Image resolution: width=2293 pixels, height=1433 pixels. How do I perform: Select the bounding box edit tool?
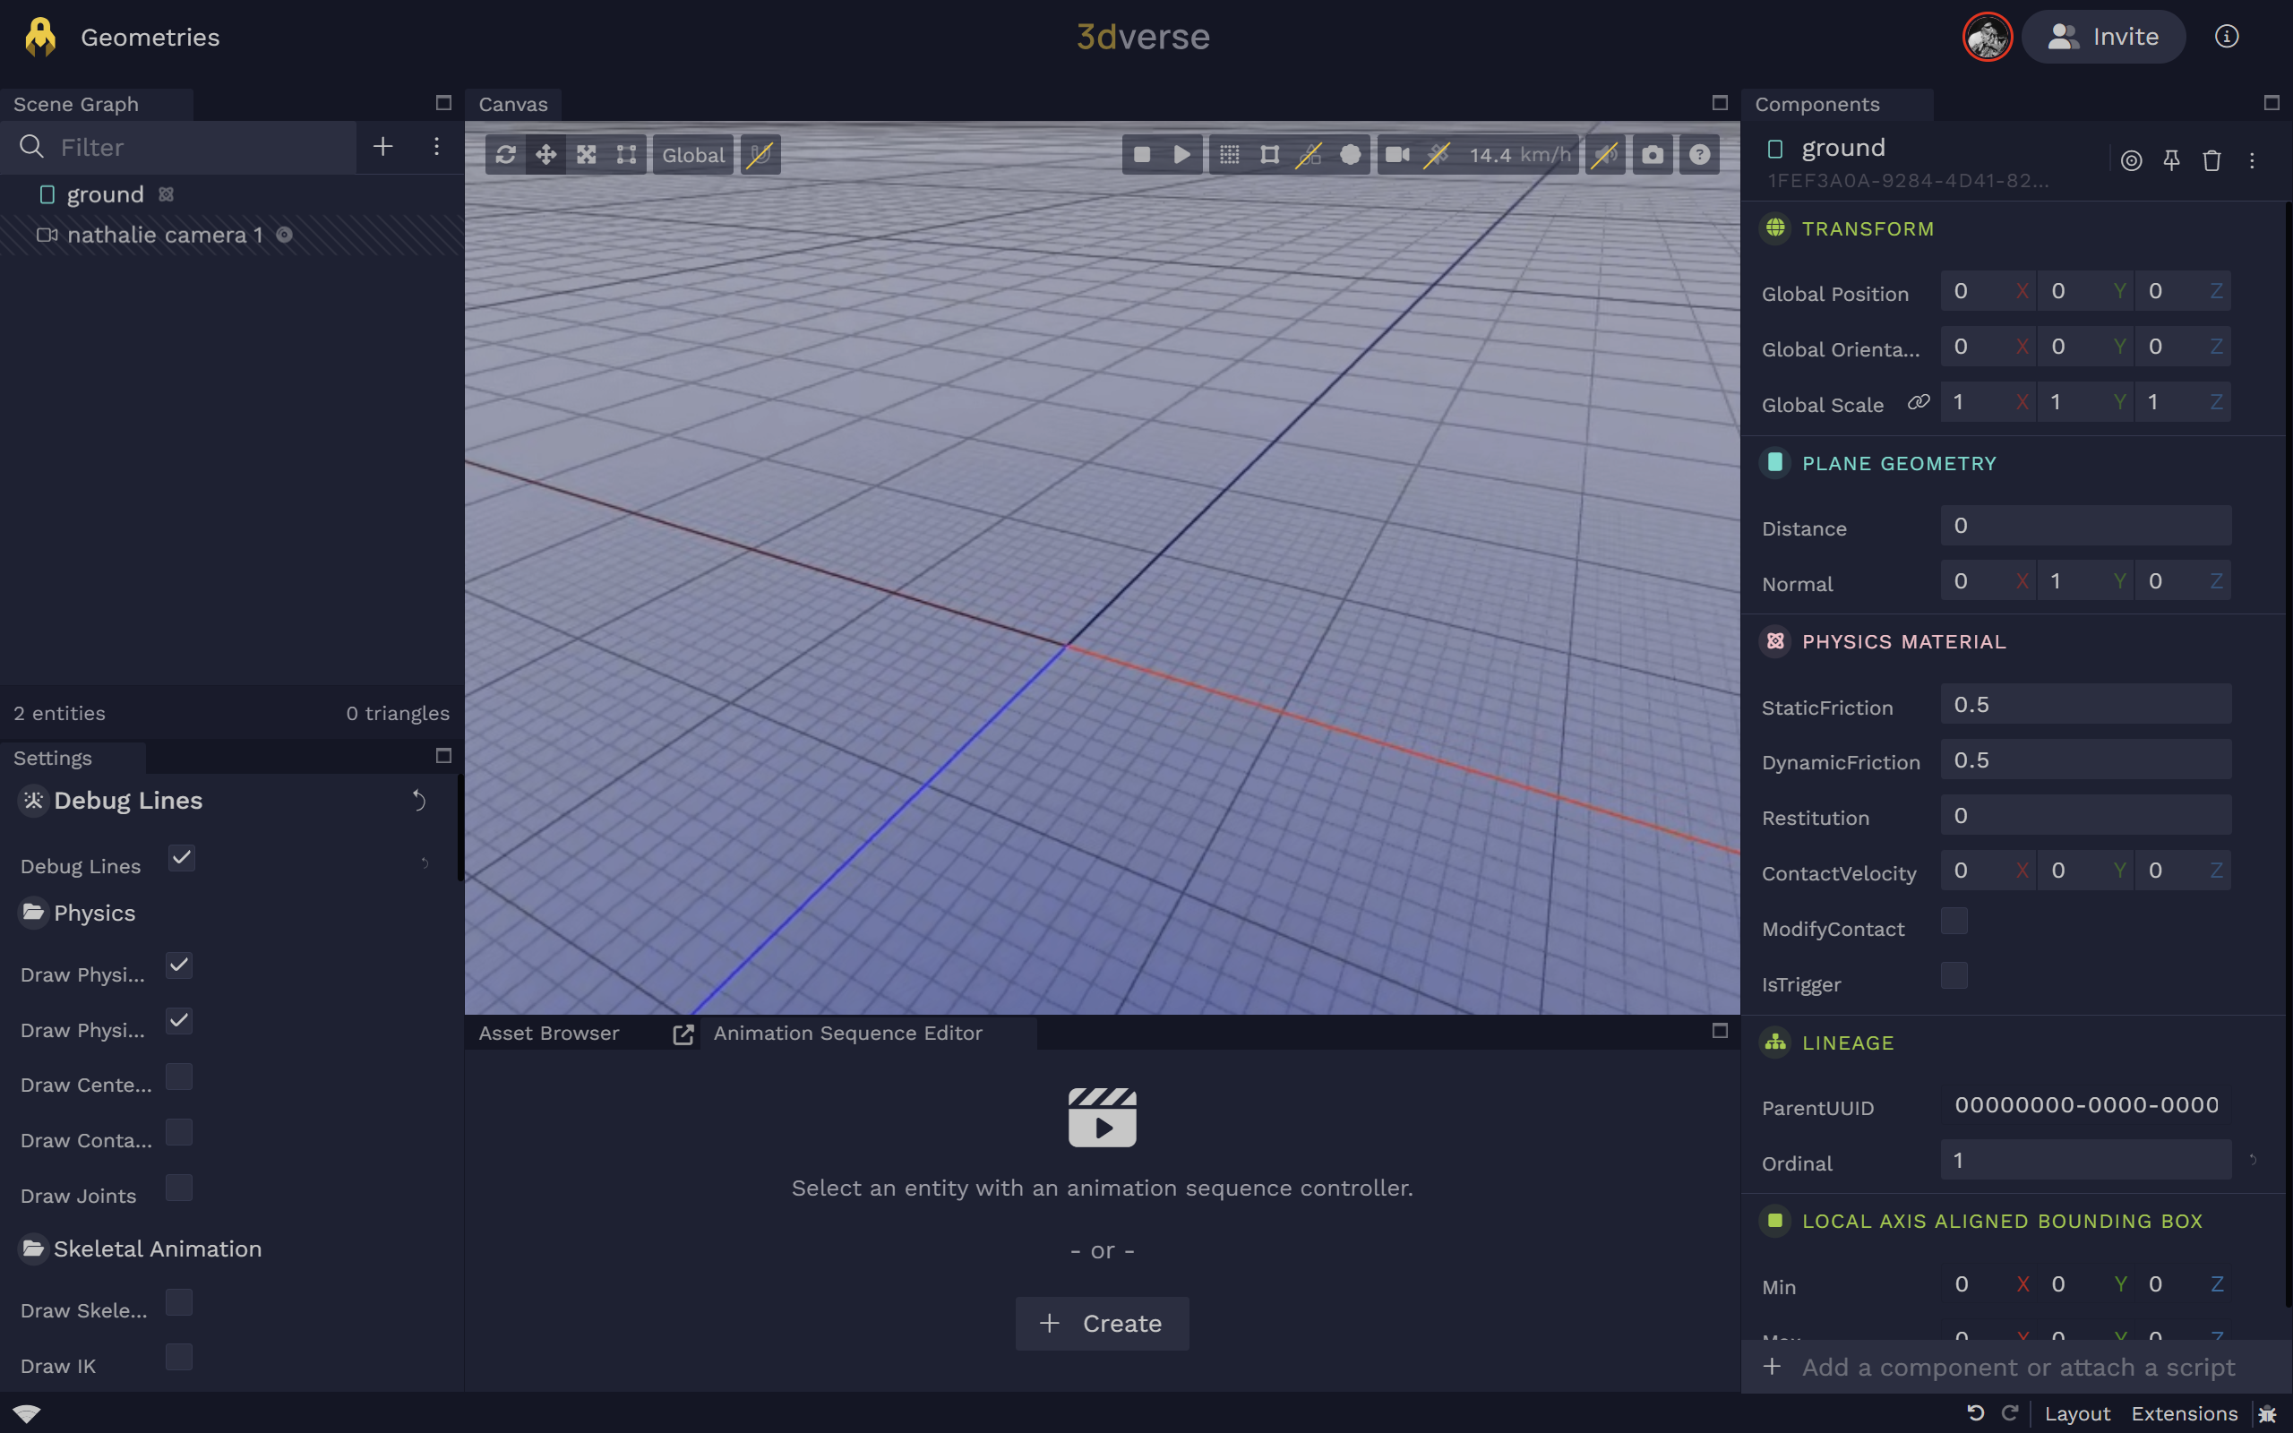point(626,154)
